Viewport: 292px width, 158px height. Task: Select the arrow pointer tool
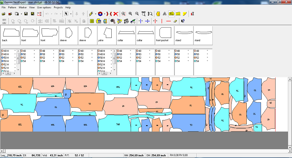coord(66,14)
